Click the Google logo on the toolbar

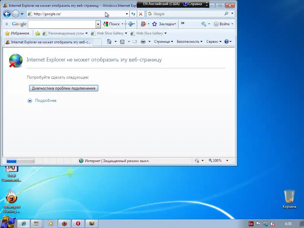[x=19, y=24]
